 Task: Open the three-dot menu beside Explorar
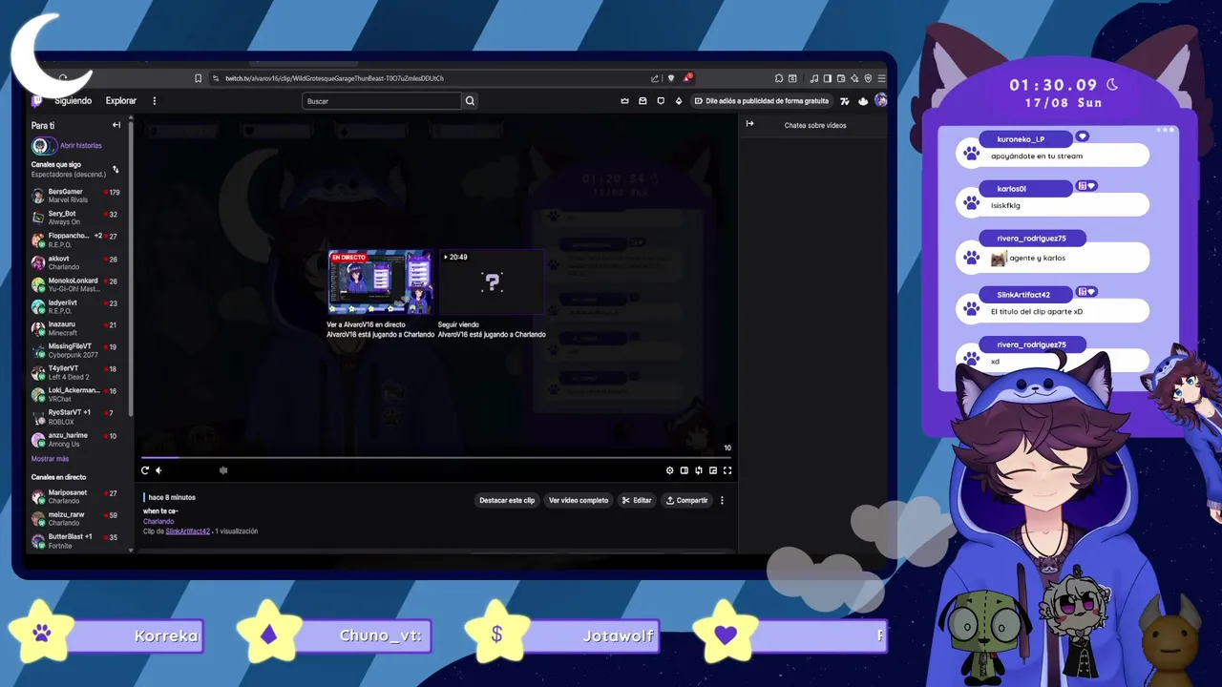click(x=155, y=101)
